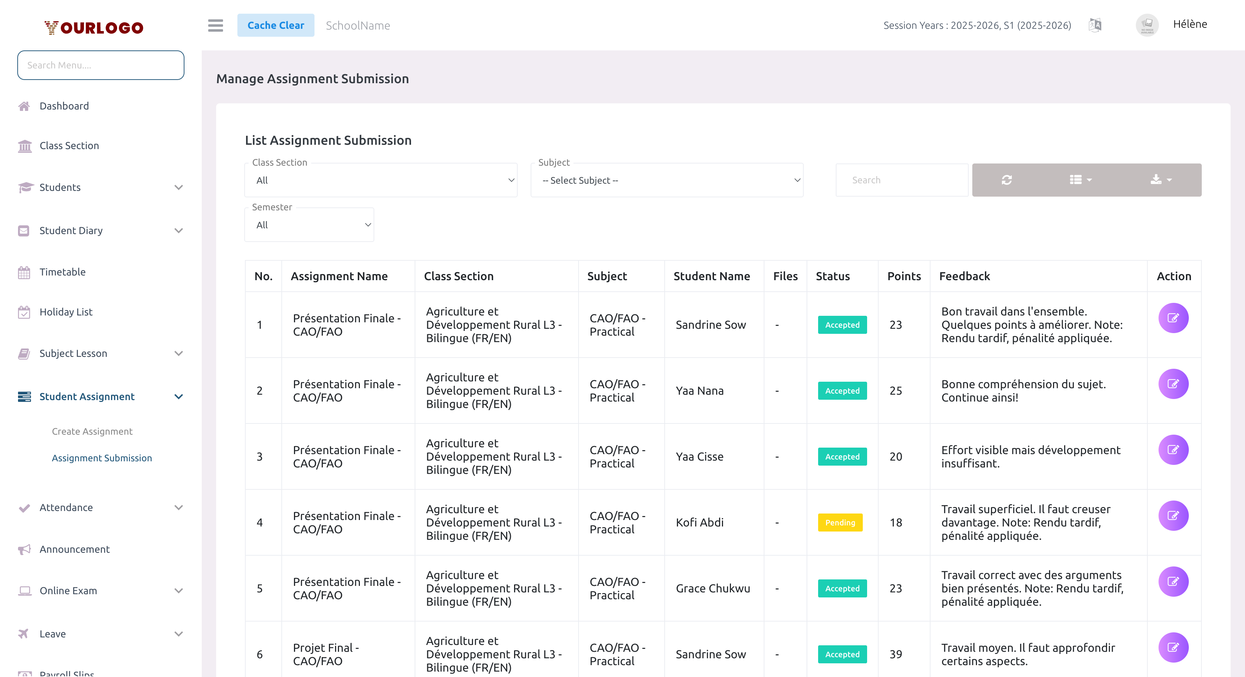Open the Semester dropdown
1245x677 pixels.
(309, 224)
